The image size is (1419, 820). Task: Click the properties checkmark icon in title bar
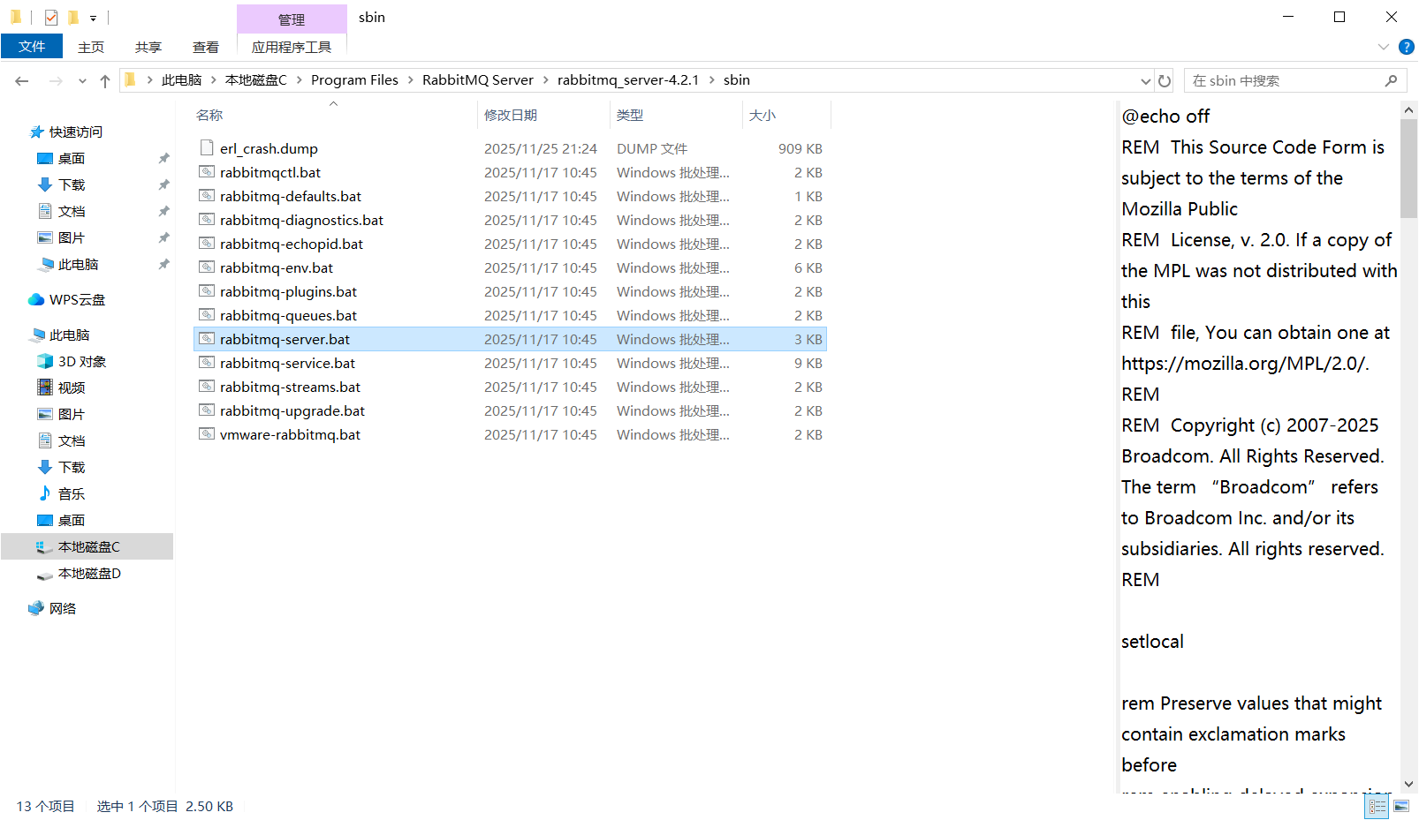pyautogui.click(x=51, y=17)
